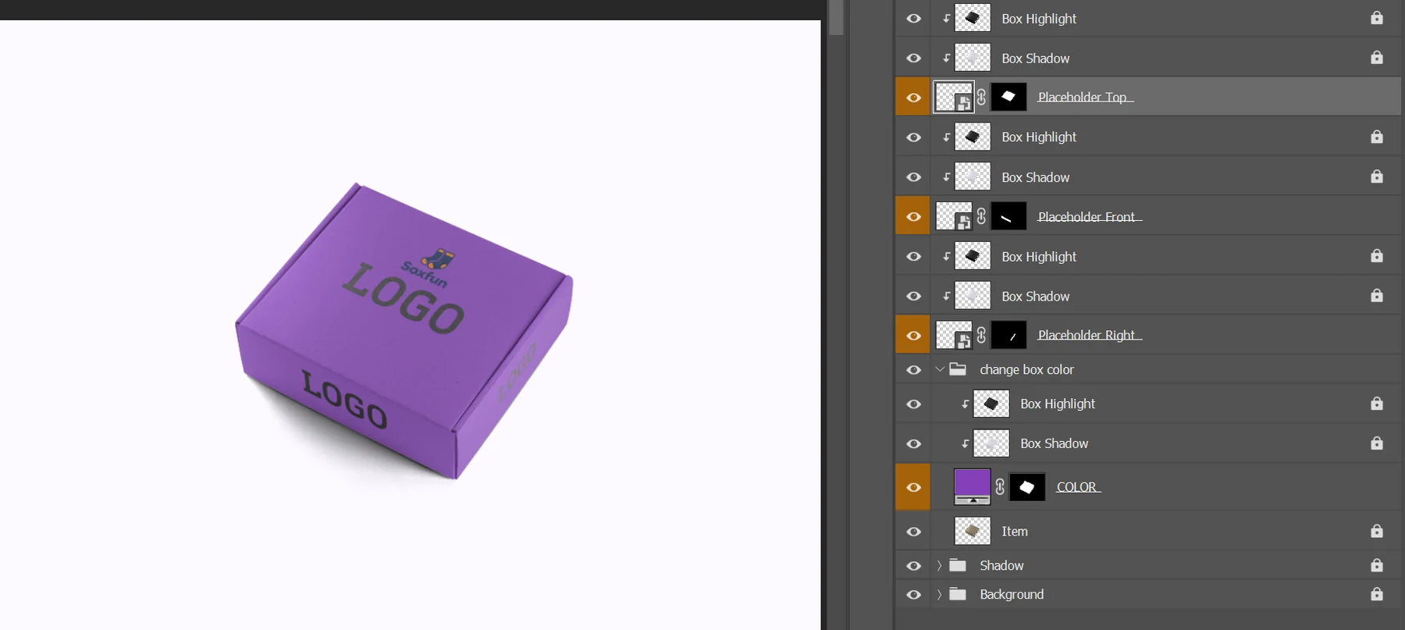Click the folder icon of "change box color"
1405x630 pixels.
958,369
